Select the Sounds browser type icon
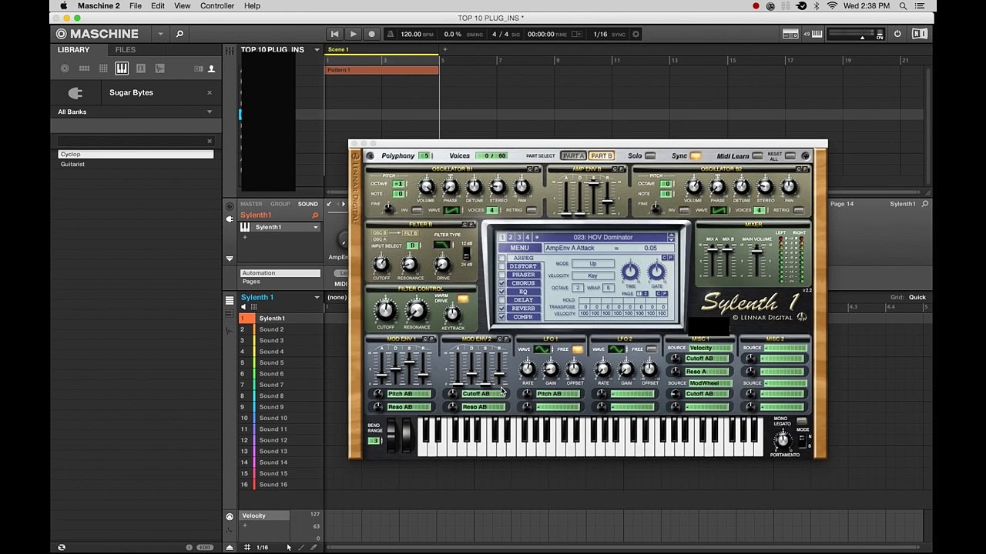The height and width of the screenshot is (554, 986). (102, 68)
